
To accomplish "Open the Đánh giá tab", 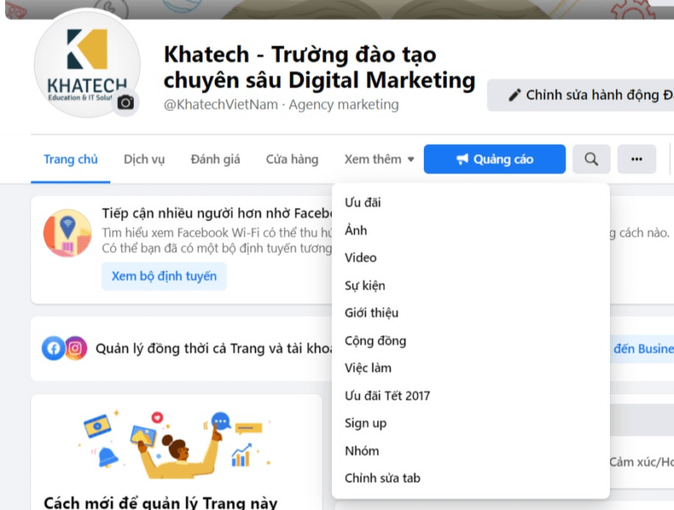I will [216, 159].
